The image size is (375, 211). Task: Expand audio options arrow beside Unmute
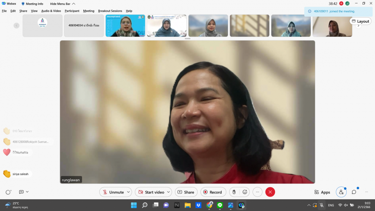128,192
